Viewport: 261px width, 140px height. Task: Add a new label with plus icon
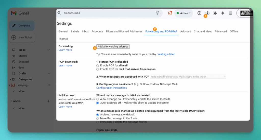(48, 101)
